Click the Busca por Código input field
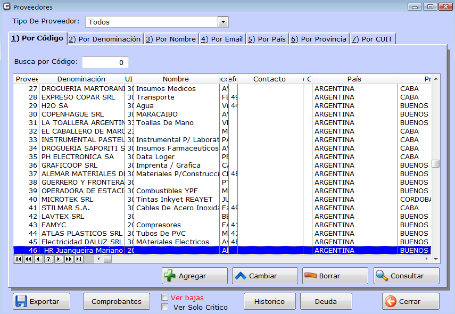The image size is (455, 314). (105, 62)
